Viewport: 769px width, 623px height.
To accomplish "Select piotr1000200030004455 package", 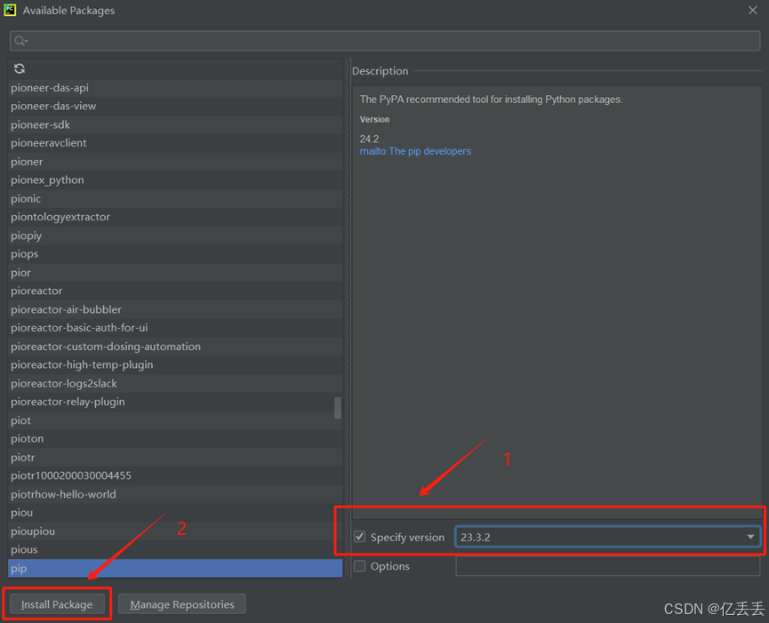I will tap(175, 475).
